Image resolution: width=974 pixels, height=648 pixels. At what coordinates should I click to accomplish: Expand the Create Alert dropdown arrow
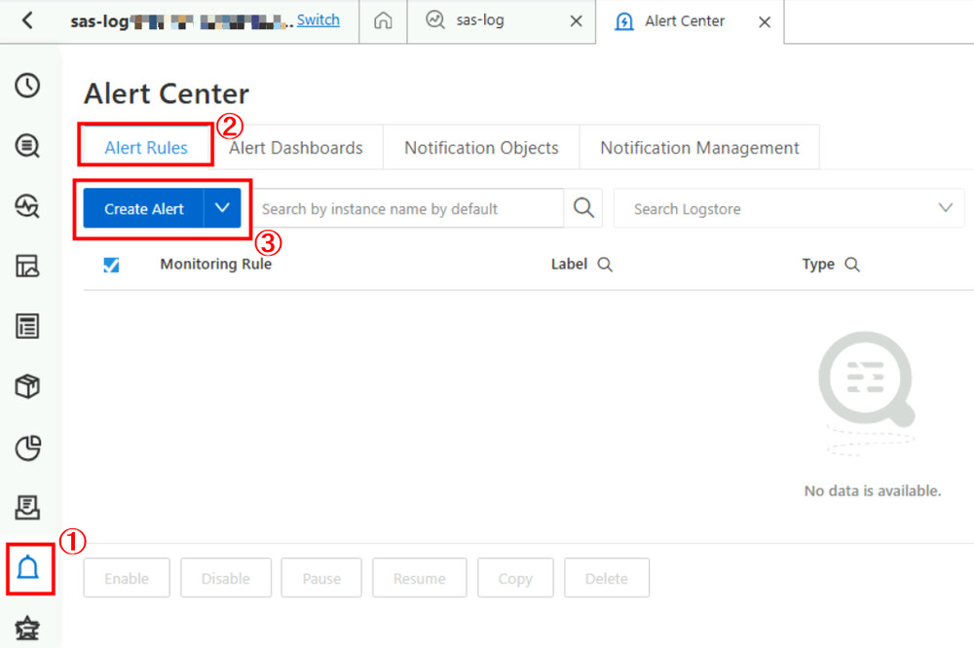[221, 207]
